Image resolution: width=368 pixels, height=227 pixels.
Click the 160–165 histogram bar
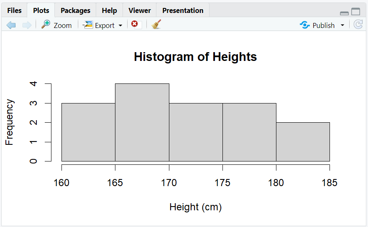click(89, 132)
